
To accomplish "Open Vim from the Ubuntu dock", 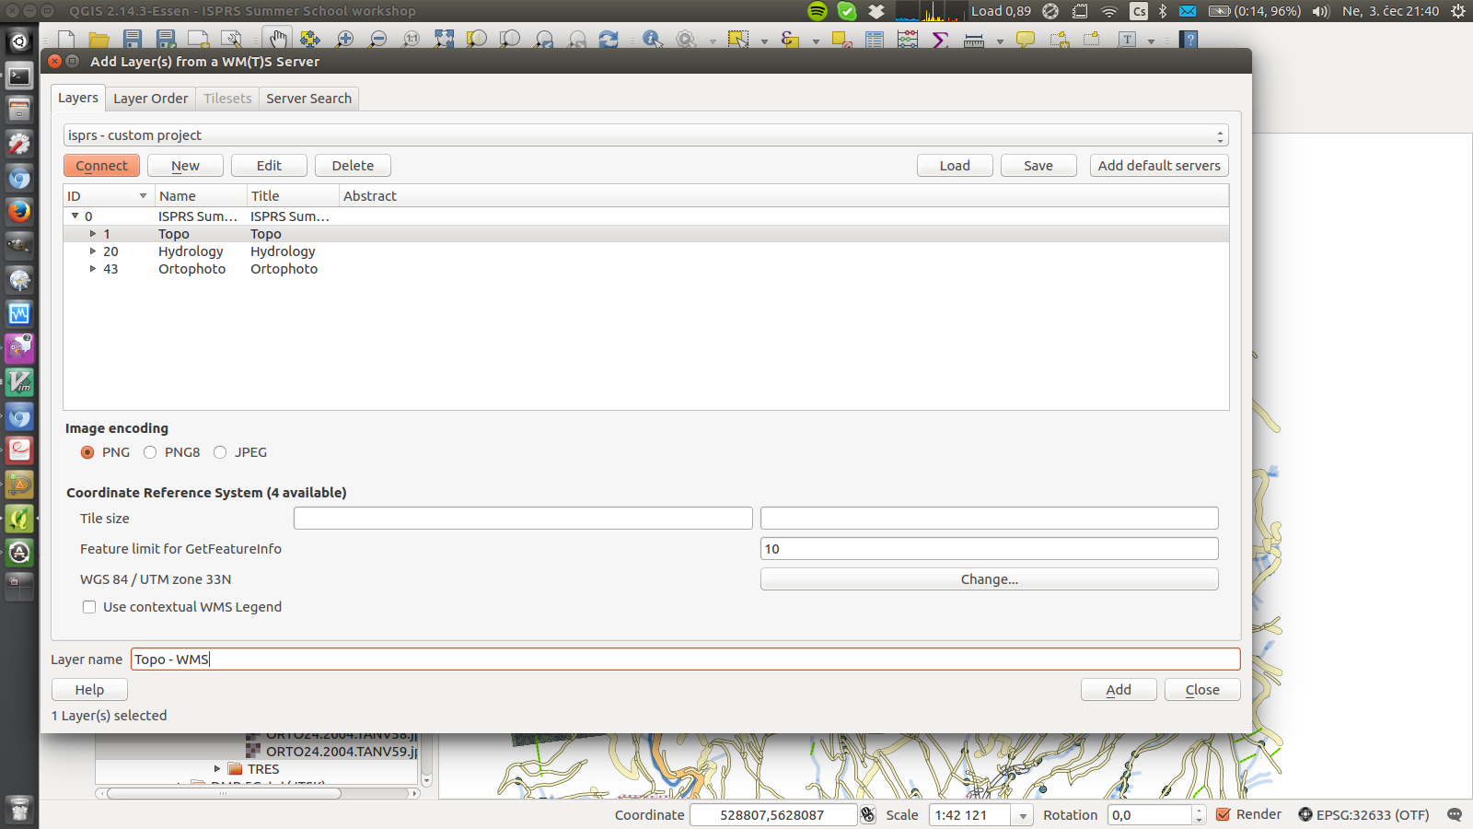I will 19,382.
